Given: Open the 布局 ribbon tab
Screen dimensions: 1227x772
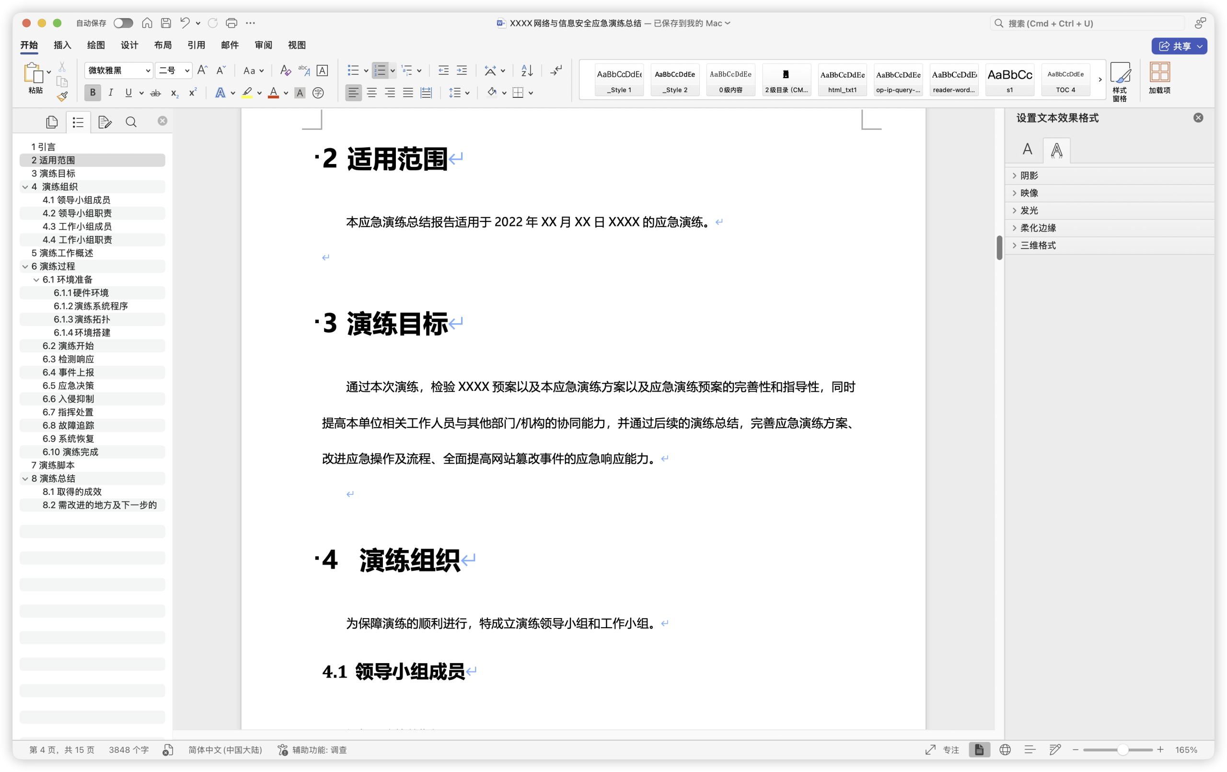Looking at the screenshot, I should 162,46.
